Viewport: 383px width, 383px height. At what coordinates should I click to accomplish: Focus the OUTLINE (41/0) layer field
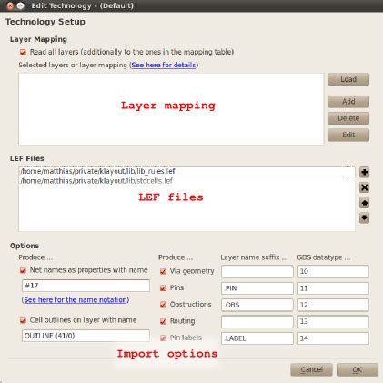[86, 336]
